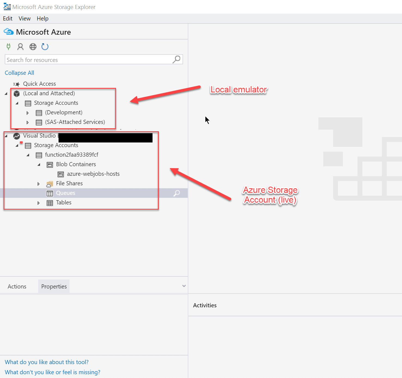Click the File Shares folder icon
The width and height of the screenshot is (402, 378).
(50, 184)
